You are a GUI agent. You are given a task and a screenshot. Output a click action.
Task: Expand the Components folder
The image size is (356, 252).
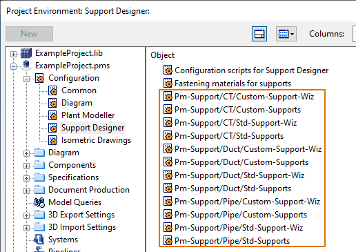click(x=26, y=166)
